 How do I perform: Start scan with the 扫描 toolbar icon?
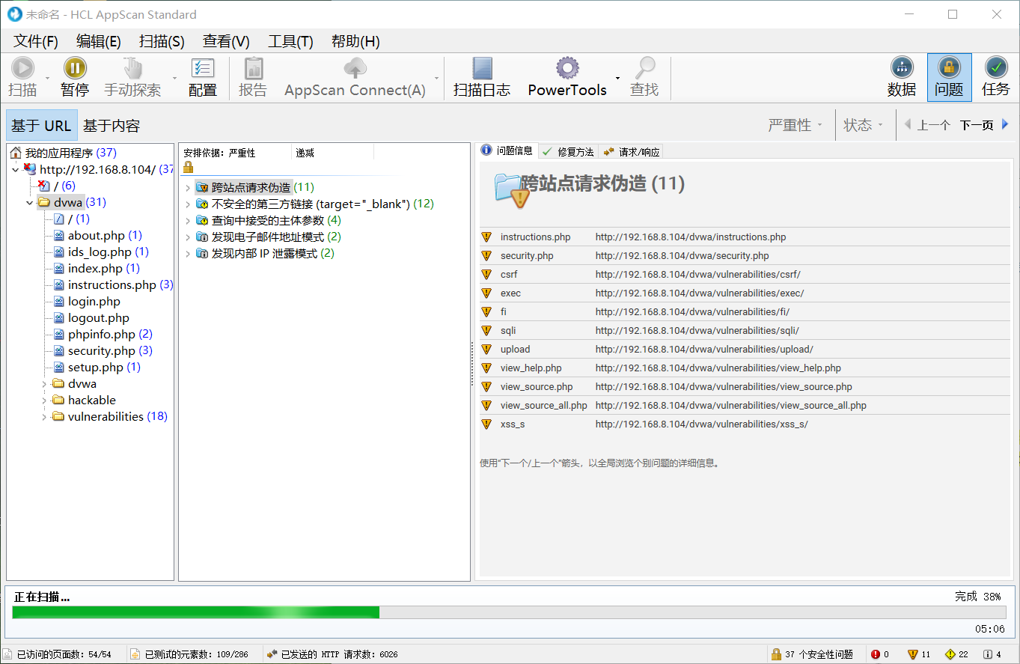[22, 68]
